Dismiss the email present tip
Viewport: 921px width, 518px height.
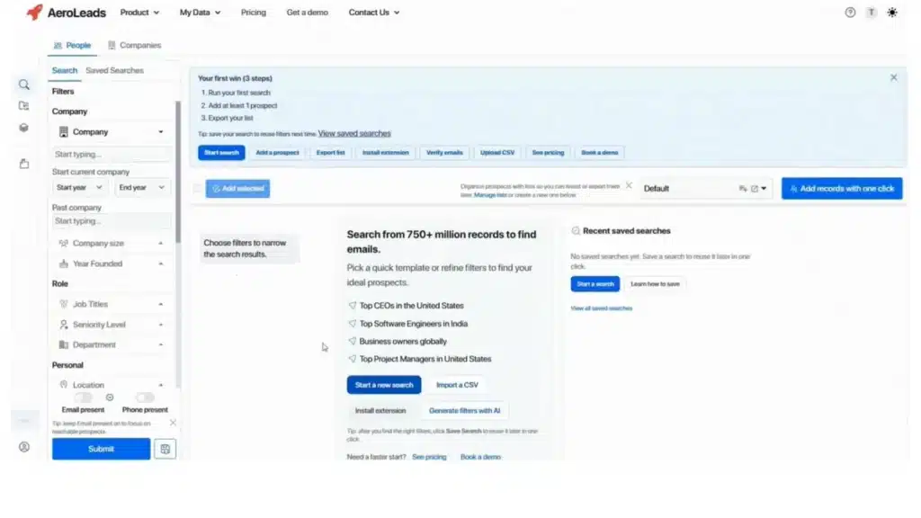173,423
